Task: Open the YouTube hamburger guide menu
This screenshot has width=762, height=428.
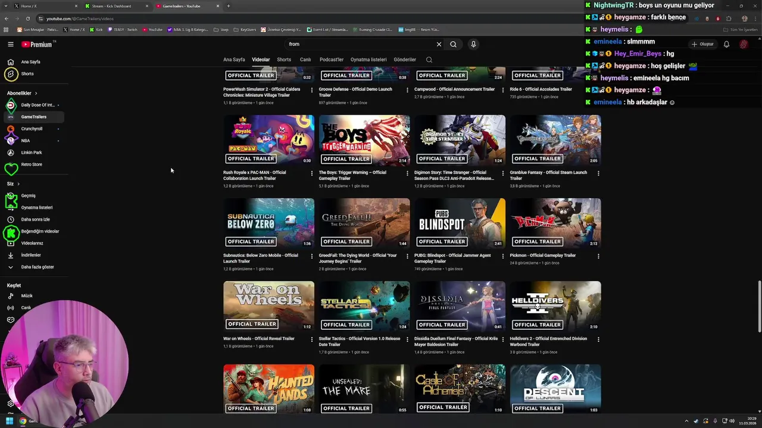Action: (x=10, y=44)
